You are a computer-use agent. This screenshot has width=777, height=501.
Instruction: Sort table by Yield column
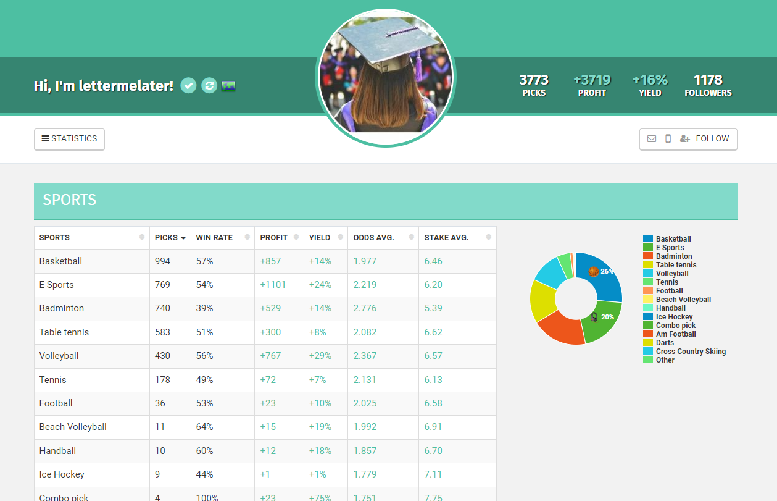tap(326, 238)
